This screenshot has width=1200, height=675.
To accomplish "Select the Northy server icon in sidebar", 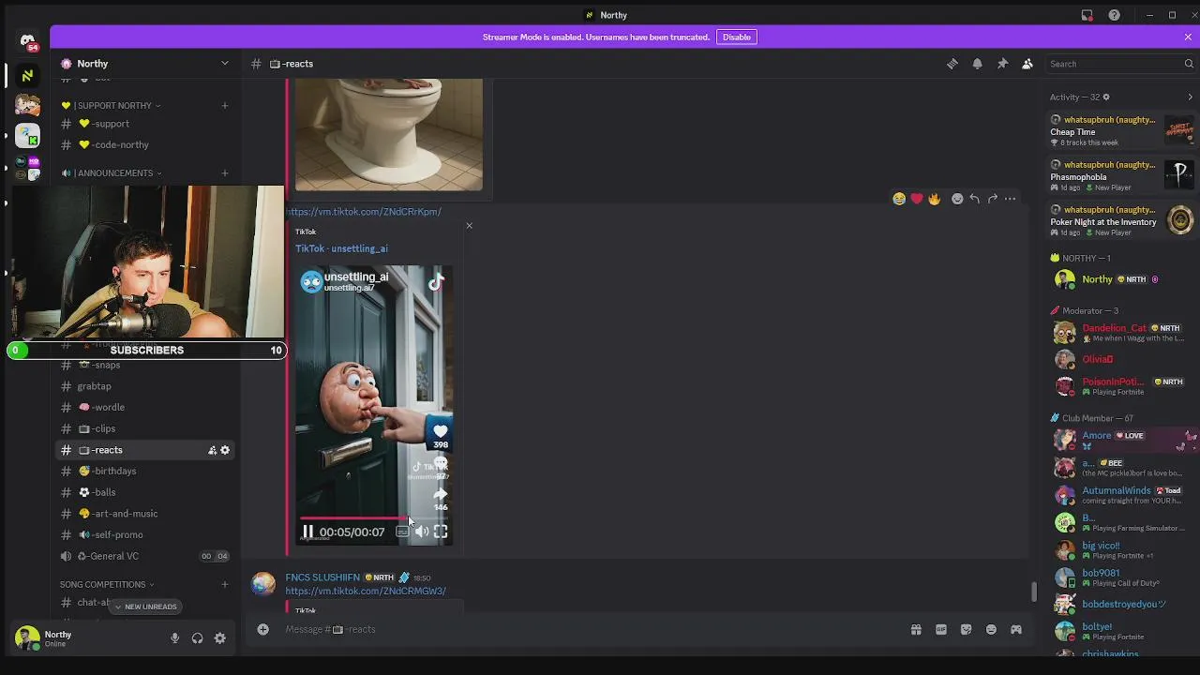I will pyautogui.click(x=27, y=75).
